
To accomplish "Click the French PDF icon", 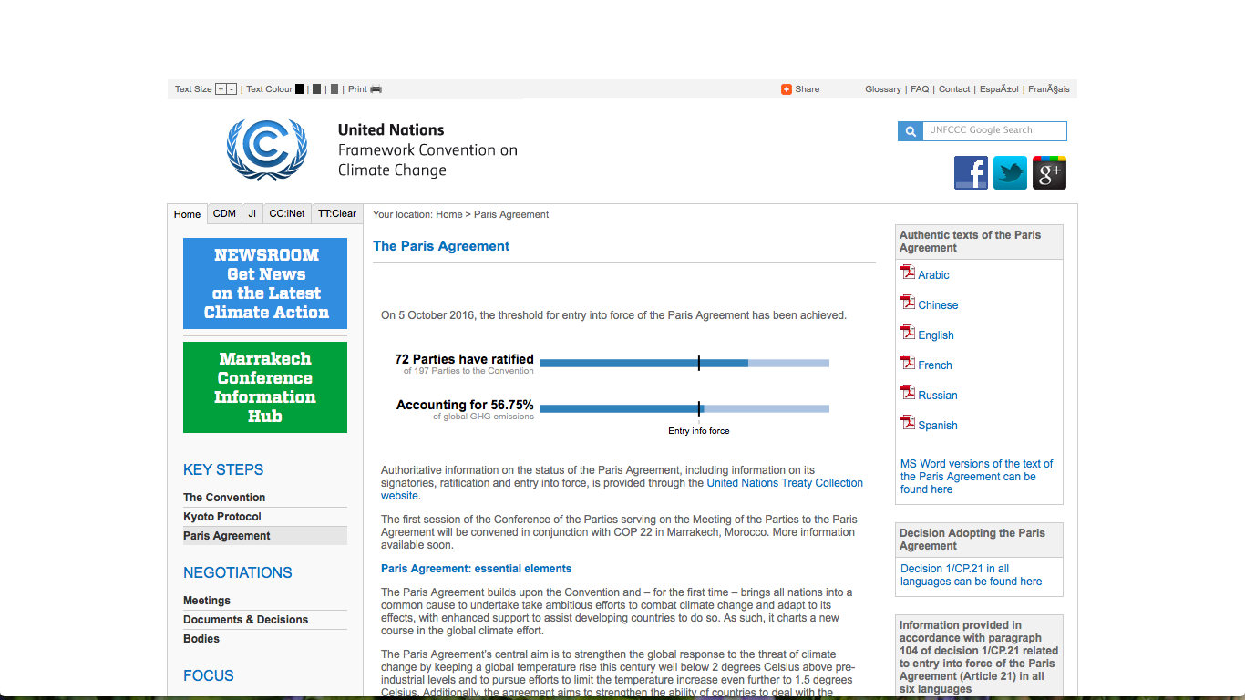I will (908, 362).
